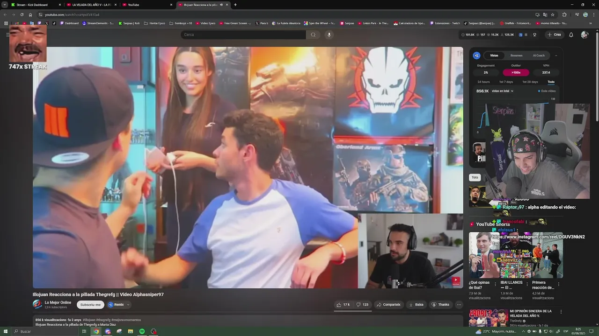The height and width of the screenshot is (336, 599).
Task: Open Chrome from the taskbar
Action: pyautogui.click(x=96, y=331)
